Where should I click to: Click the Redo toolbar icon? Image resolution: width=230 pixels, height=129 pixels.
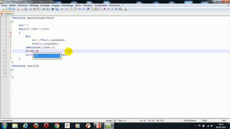[x=47, y=9]
